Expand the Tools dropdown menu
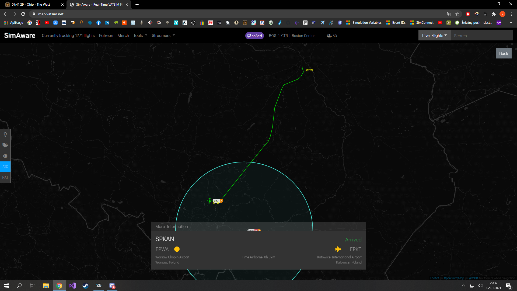 (140, 36)
